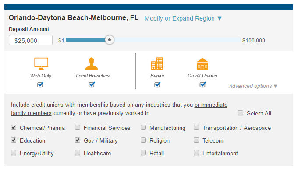Enable the Financial Services checkbox
Image resolution: width=298 pixels, height=171 pixels.
[78, 127]
